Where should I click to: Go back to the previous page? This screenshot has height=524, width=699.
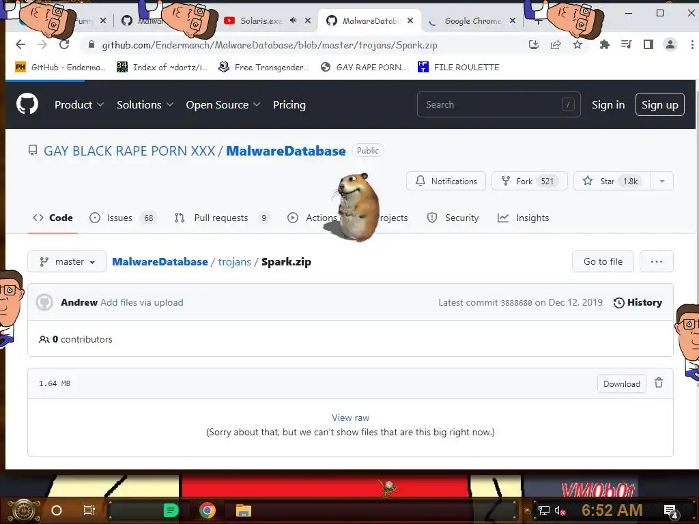(20, 44)
